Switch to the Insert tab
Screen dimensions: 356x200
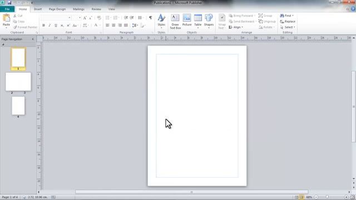coord(38,9)
